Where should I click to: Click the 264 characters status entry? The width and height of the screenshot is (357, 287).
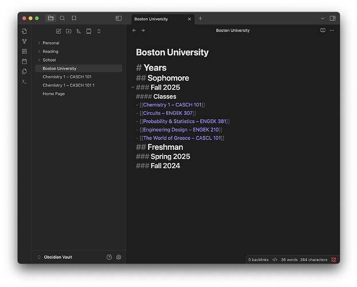(x=313, y=259)
